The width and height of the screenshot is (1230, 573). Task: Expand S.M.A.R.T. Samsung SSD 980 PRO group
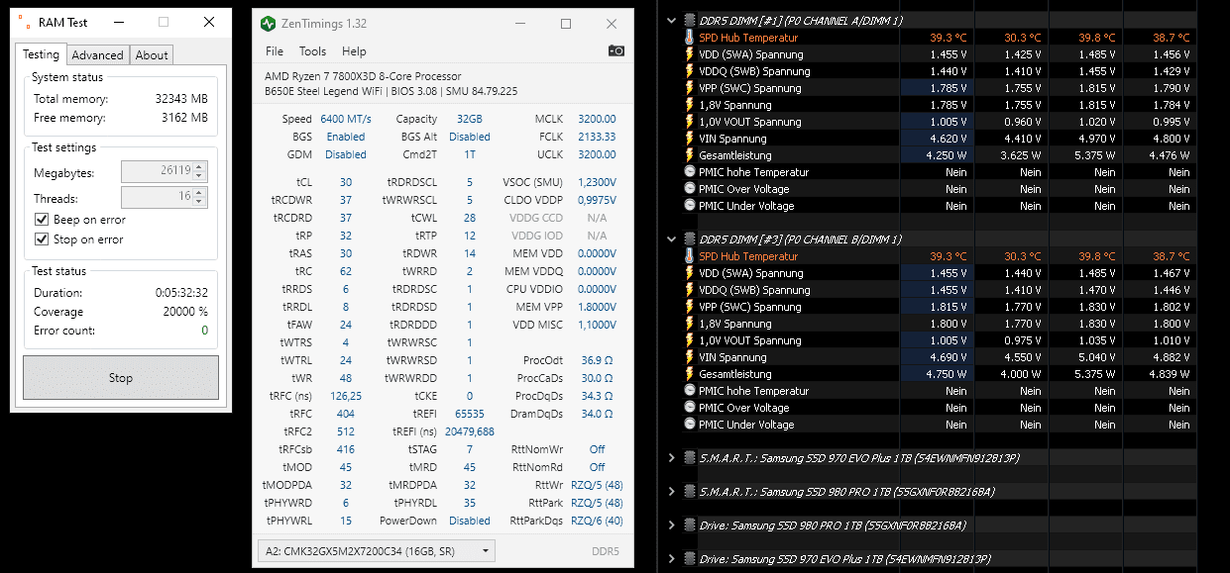click(x=672, y=492)
